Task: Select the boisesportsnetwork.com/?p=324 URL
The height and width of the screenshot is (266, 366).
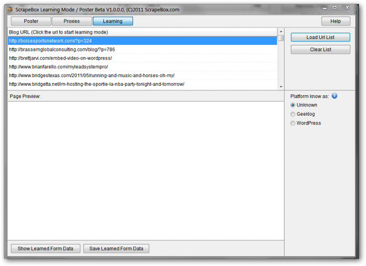Action: tap(142, 41)
